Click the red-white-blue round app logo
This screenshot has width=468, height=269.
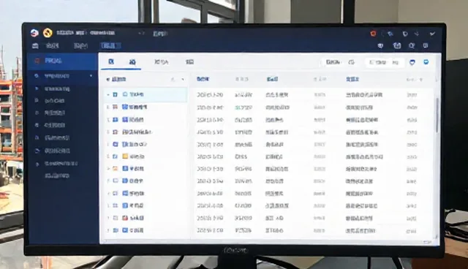[34, 33]
